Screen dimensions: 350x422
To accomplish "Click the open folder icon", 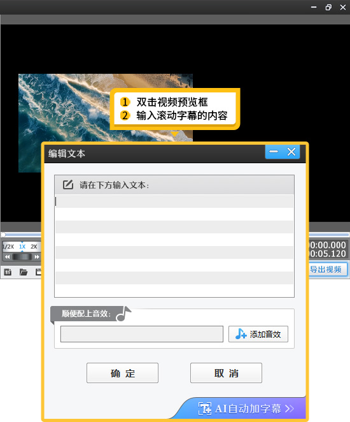I will tap(24, 272).
